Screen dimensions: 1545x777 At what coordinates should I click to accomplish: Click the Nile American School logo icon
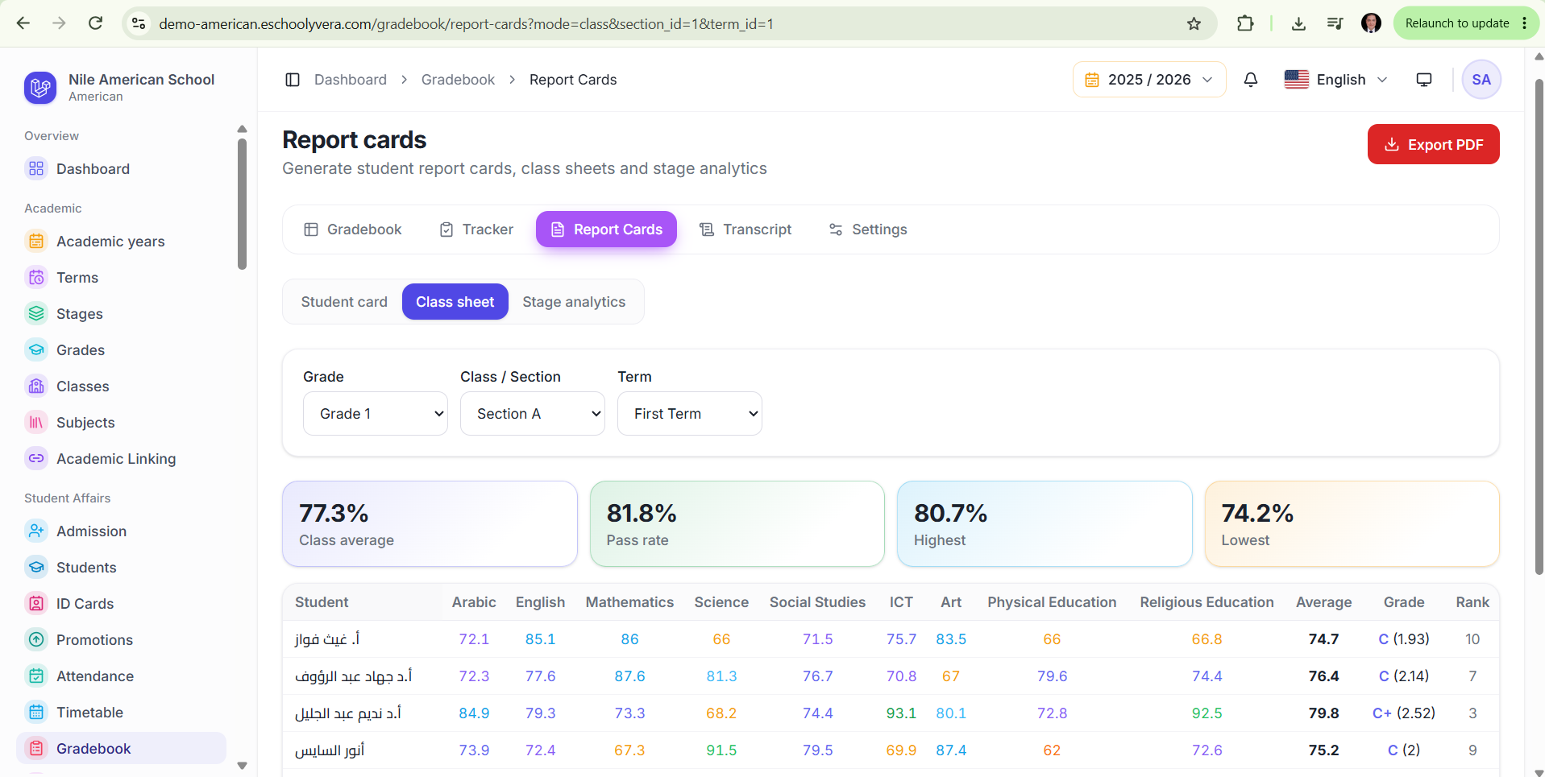(x=39, y=87)
